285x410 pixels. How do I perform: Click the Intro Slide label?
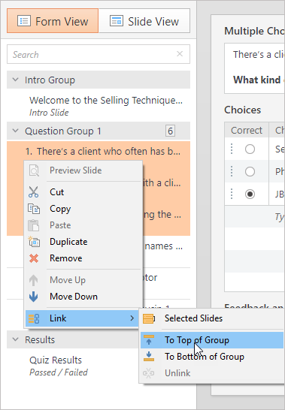coord(49,113)
